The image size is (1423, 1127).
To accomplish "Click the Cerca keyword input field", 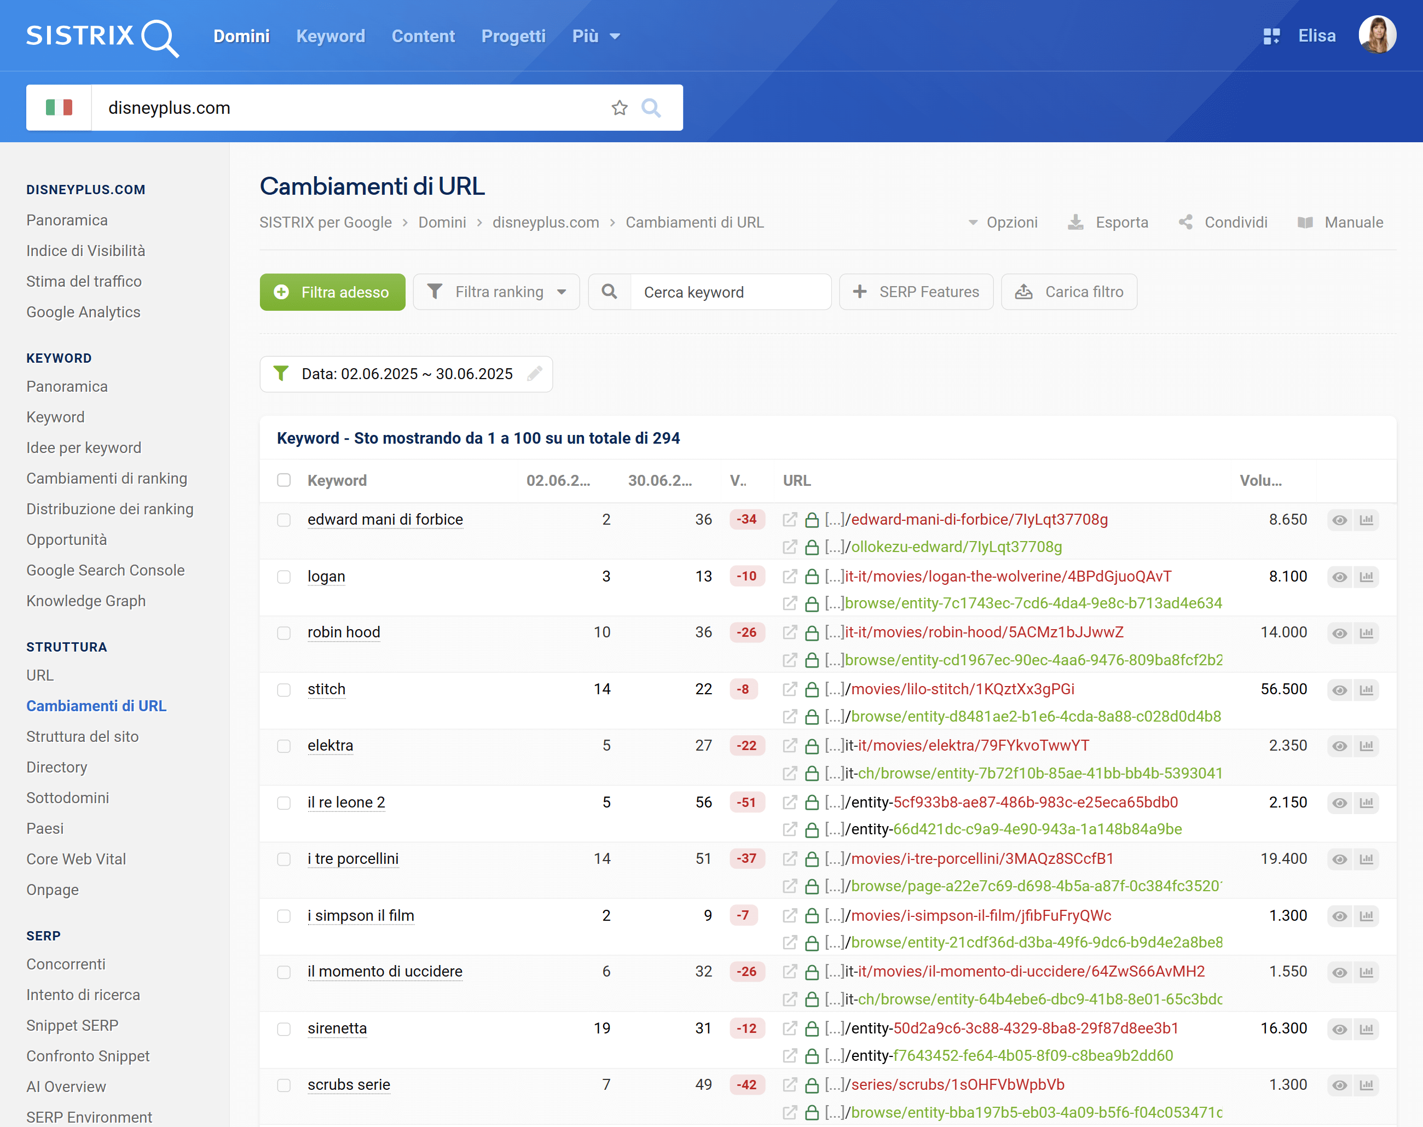I will [x=730, y=292].
